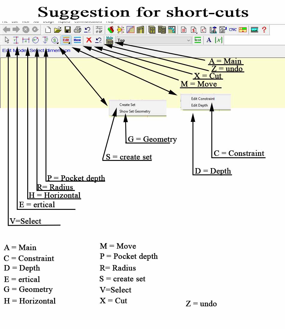
Task: Select the arrow pointer Select tool
Action: click(7, 40)
